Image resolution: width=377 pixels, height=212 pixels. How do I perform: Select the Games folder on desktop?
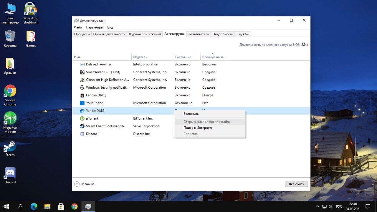point(31,39)
